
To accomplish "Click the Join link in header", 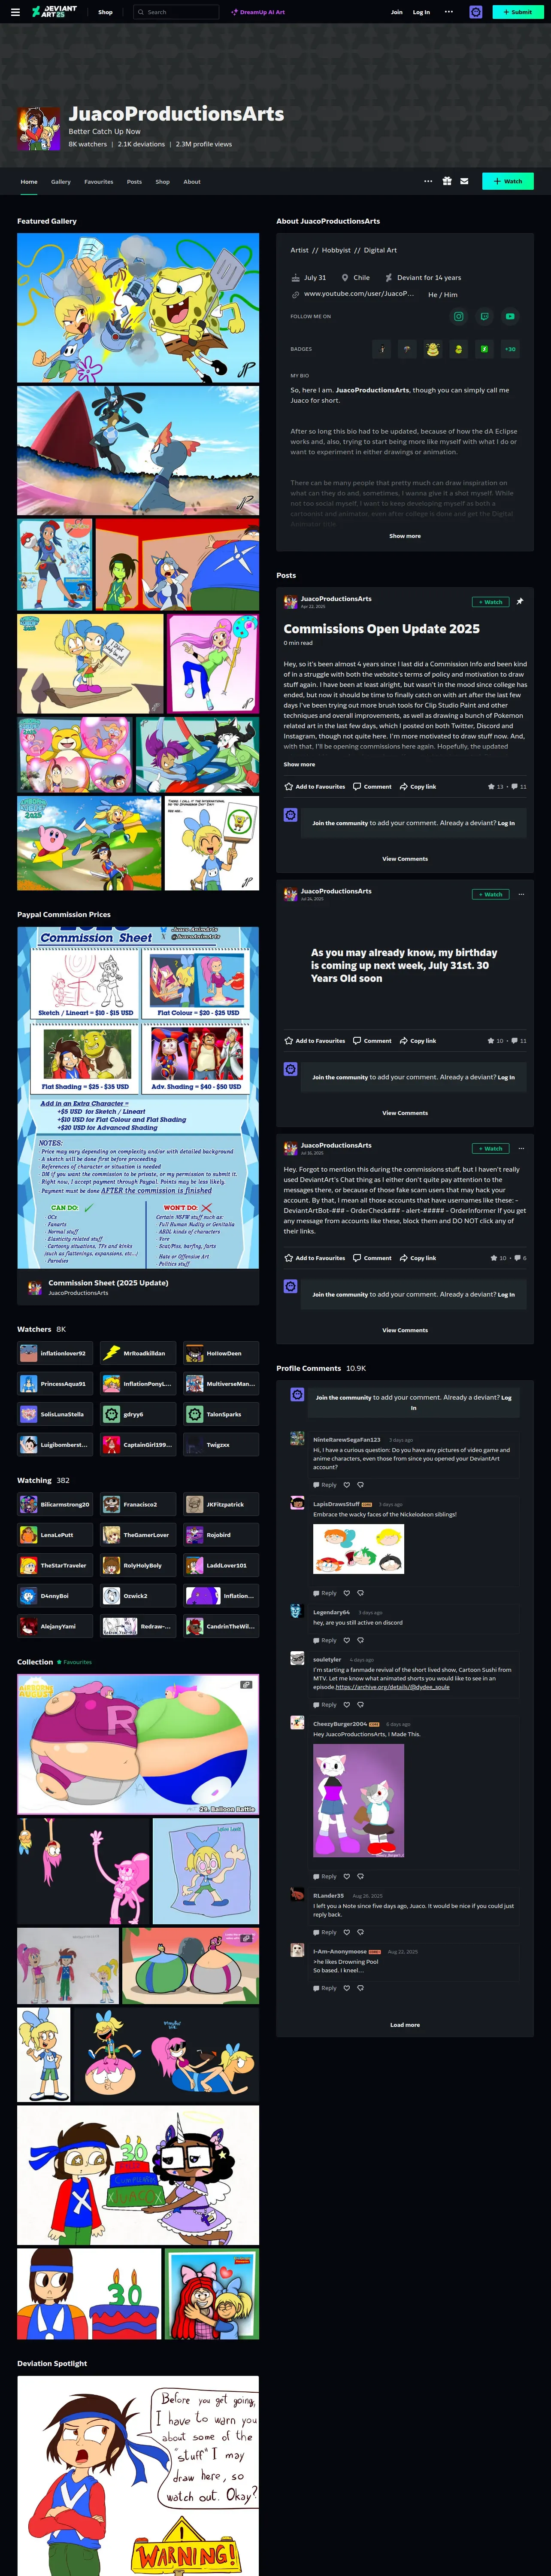I will pos(396,12).
